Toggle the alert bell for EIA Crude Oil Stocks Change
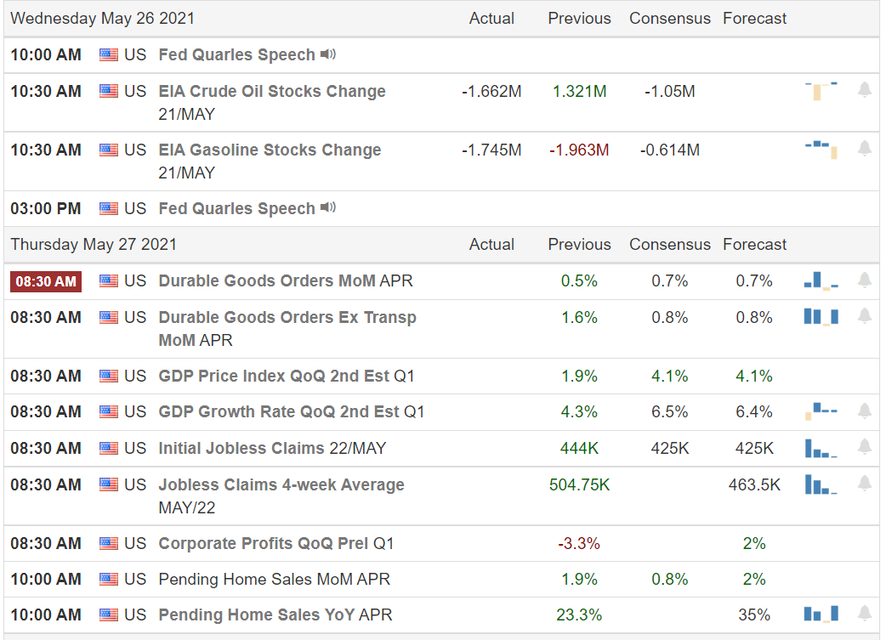The height and width of the screenshot is (640, 886). pos(865,91)
